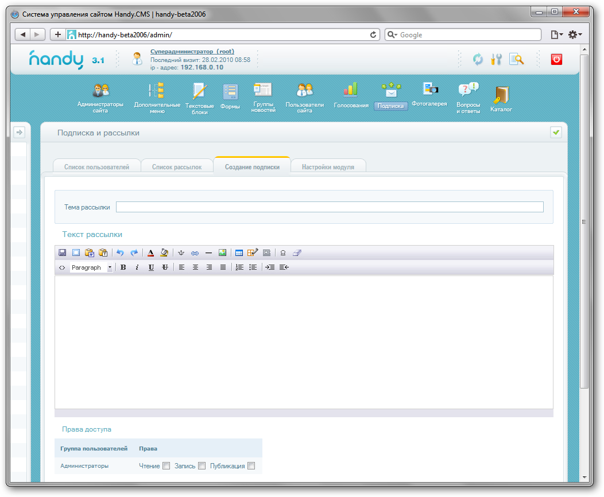Open the Фотогалерея module
The height and width of the screenshot is (497, 604).
click(429, 95)
